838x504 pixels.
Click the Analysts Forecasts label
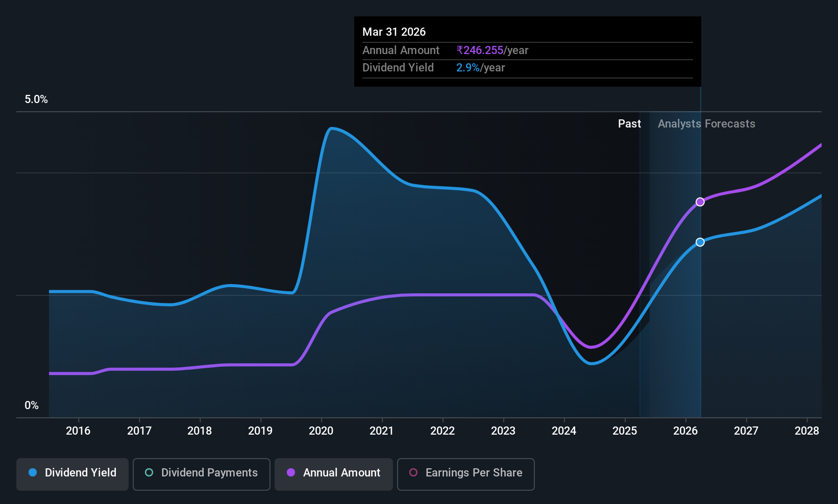[706, 124]
